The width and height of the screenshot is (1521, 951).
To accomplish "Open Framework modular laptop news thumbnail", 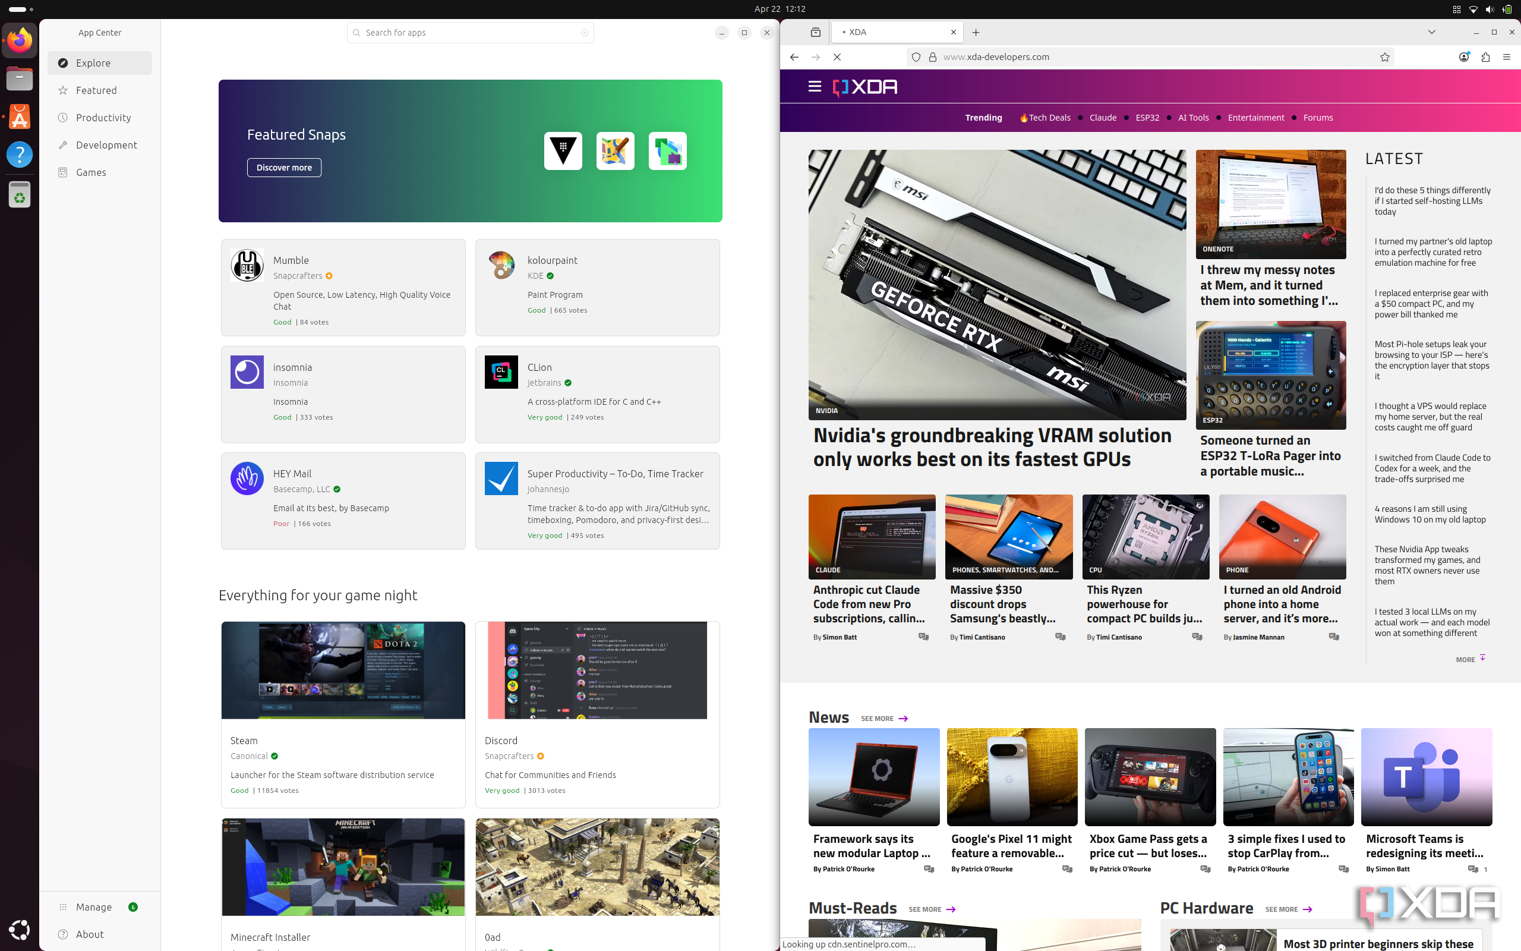I will pyautogui.click(x=873, y=777).
